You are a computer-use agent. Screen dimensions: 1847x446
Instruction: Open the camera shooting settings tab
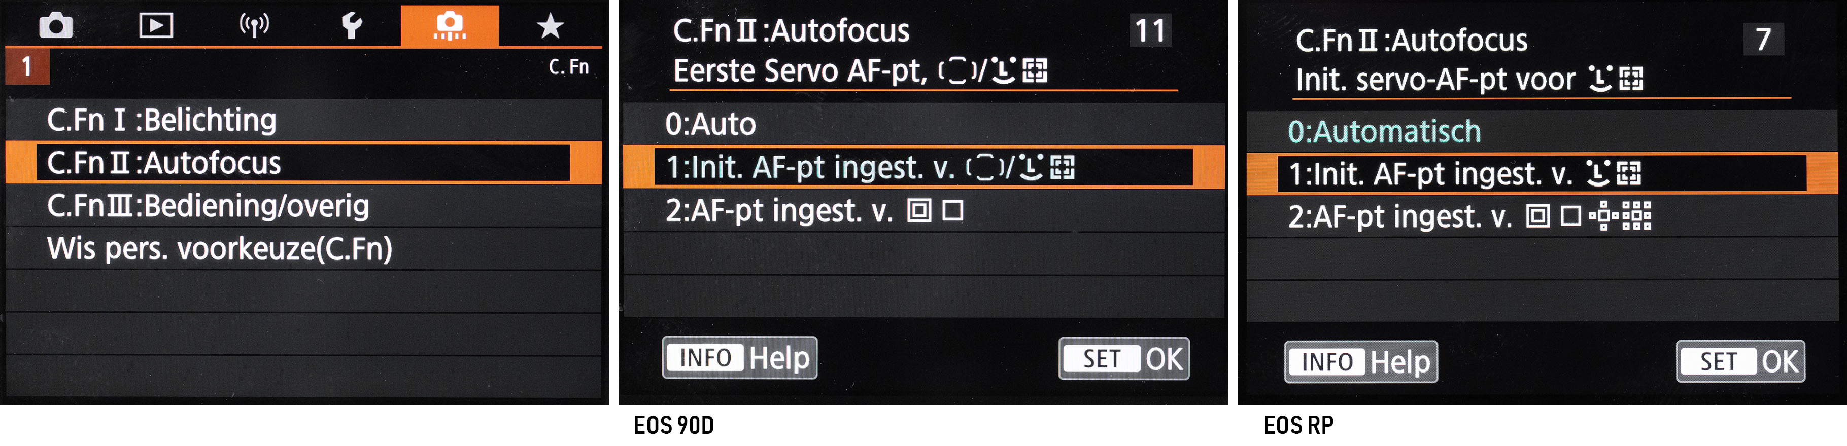point(56,26)
